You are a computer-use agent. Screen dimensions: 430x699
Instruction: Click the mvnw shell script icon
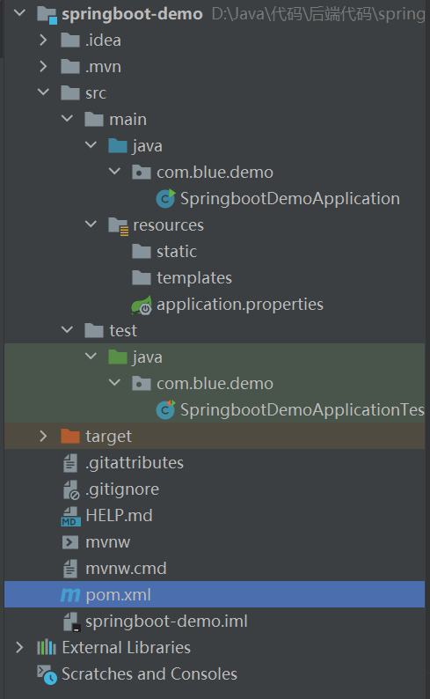tap(69, 542)
